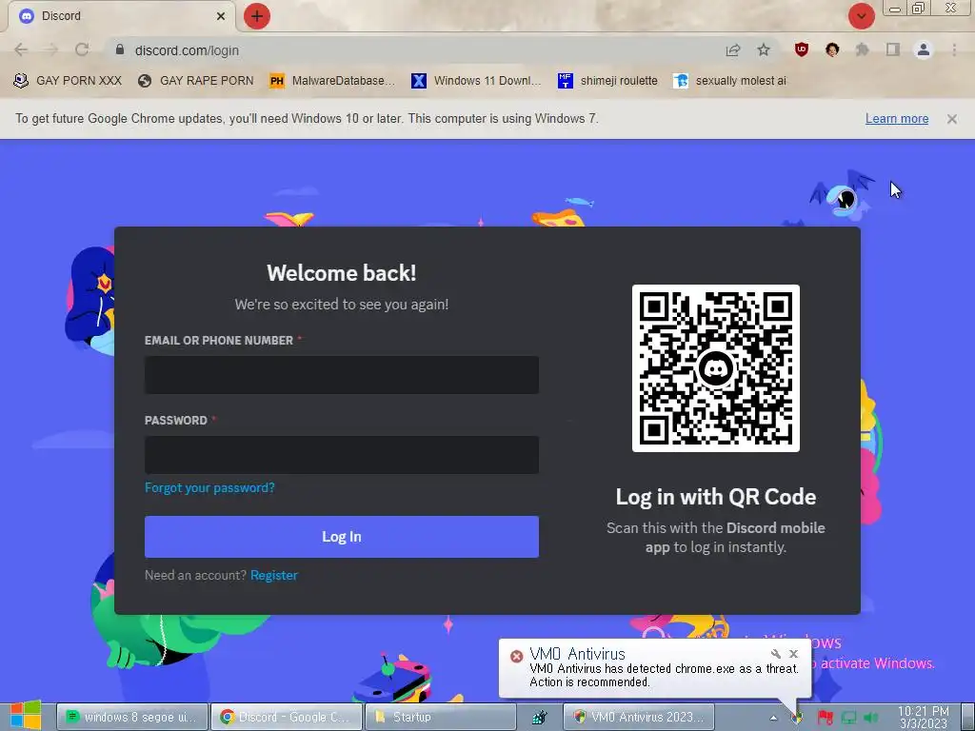Close the VM0 Antivirus notification balloon

click(x=793, y=654)
